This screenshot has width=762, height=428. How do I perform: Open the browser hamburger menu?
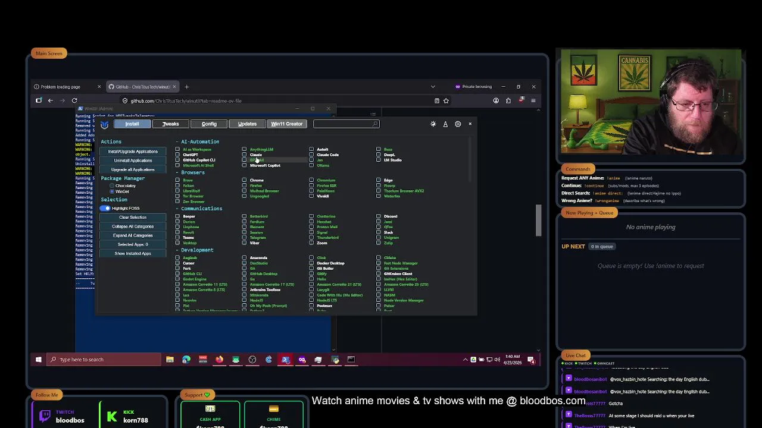coord(533,100)
